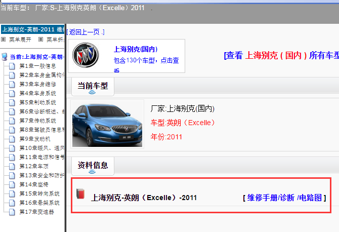The image size is (339, 232).
Task: Open chapter 第13章安全和防护
Action: [x=41, y=175]
